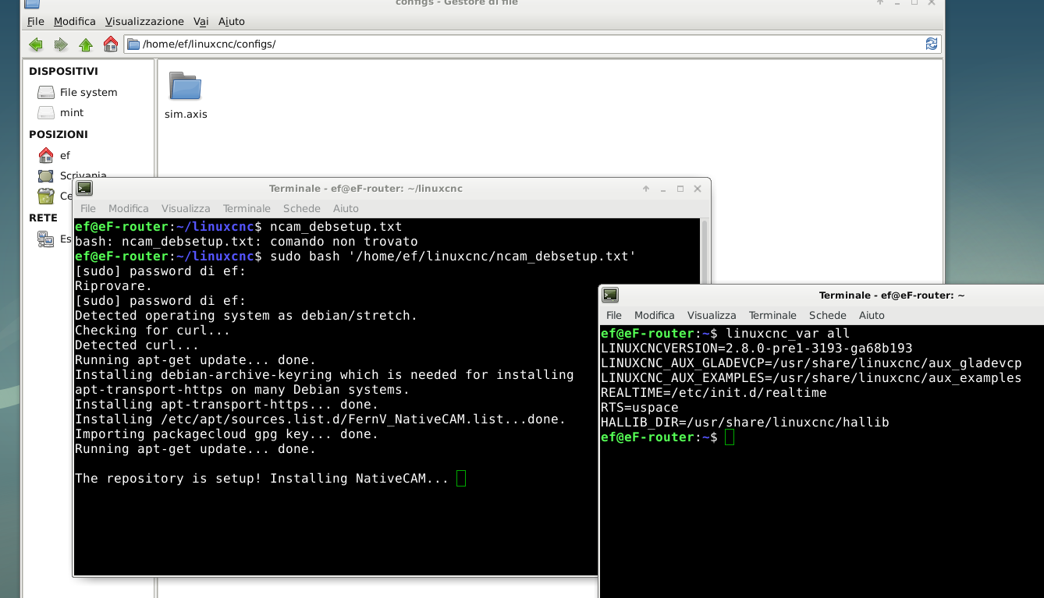Open File menu in file manager

pos(35,21)
